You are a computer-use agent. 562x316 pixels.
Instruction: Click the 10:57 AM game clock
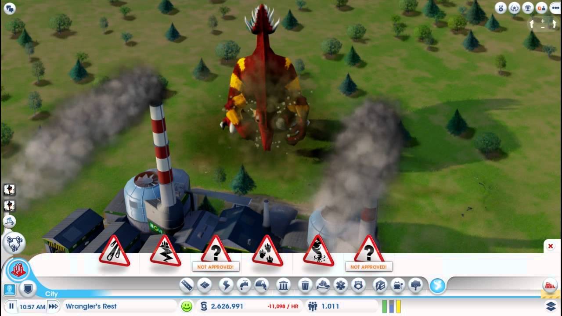(x=33, y=306)
